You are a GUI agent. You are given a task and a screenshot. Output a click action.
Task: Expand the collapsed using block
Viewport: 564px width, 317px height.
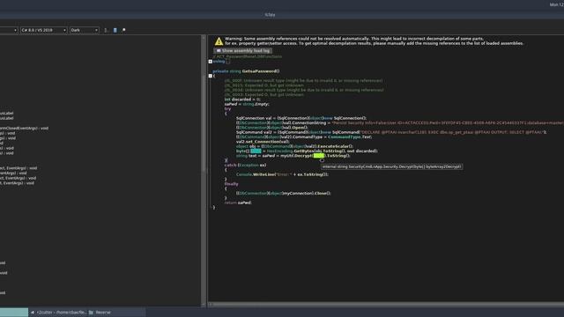211,62
